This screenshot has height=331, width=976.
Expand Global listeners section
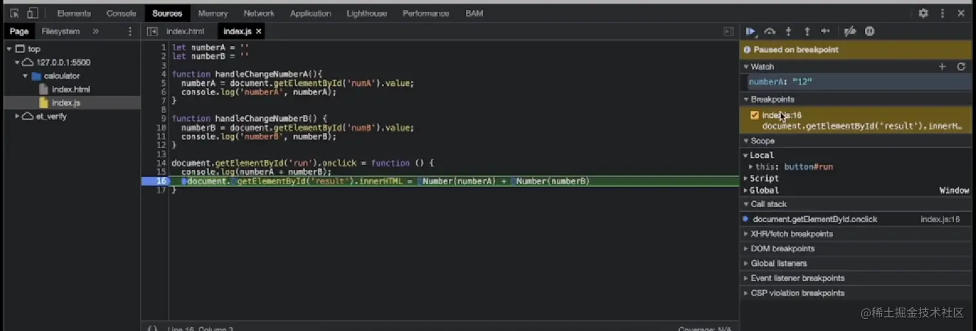pyautogui.click(x=746, y=263)
